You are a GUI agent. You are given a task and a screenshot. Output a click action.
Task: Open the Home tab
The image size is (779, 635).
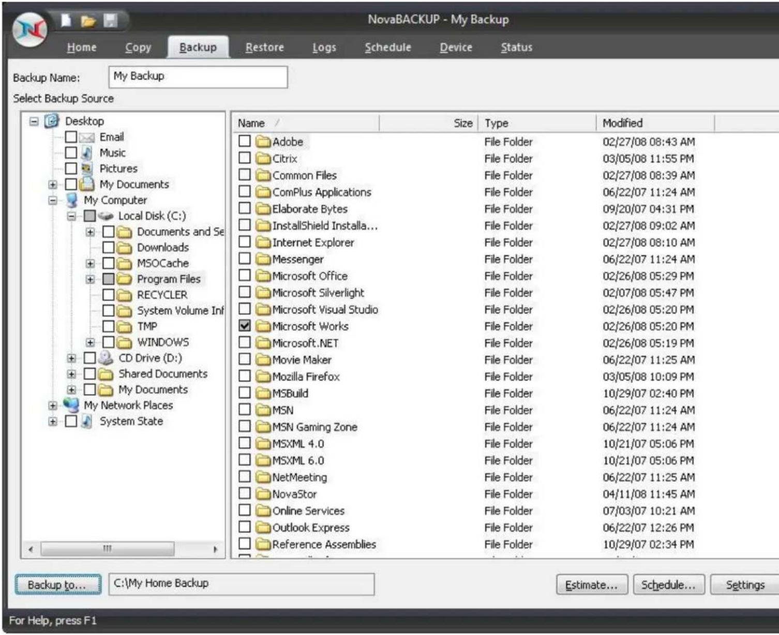82,48
